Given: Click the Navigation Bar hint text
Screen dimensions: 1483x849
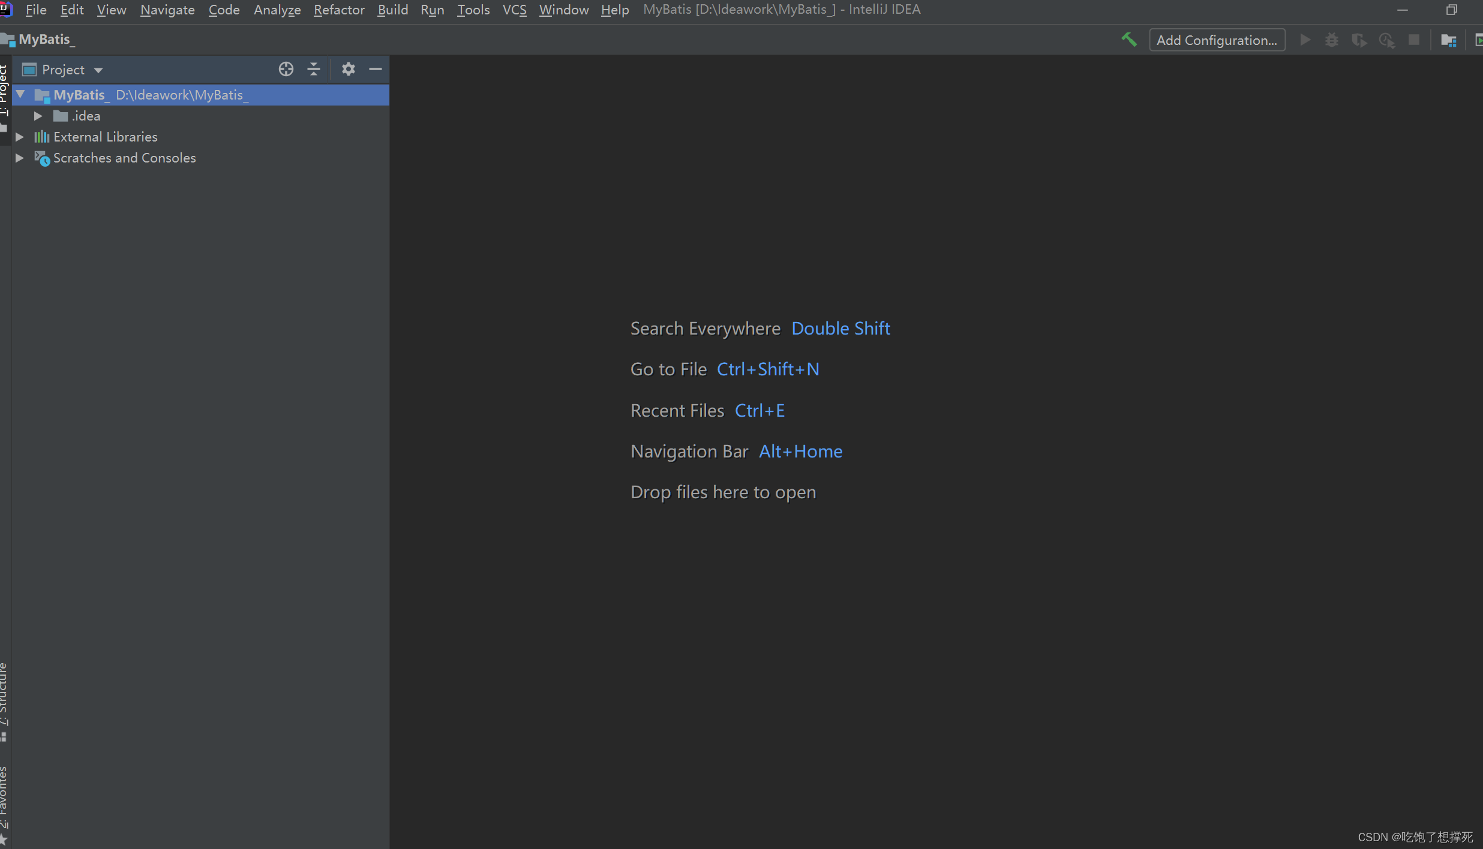Looking at the screenshot, I should pyautogui.click(x=689, y=451).
